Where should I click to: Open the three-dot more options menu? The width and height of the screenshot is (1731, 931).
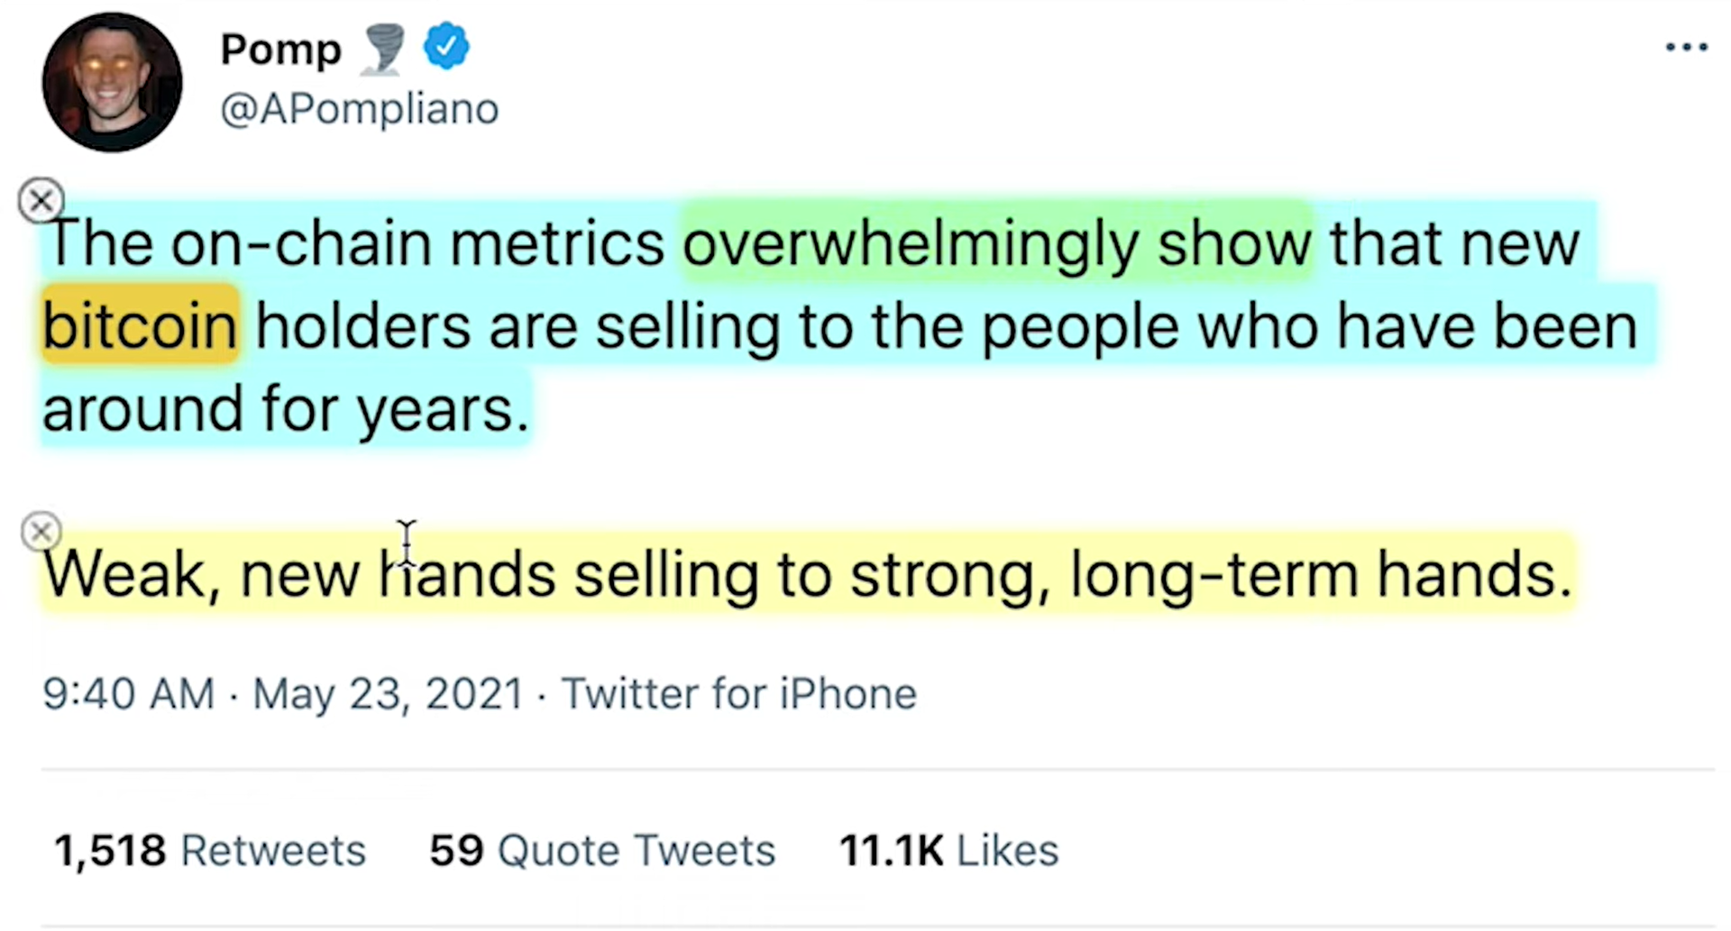tap(1686, 47)
